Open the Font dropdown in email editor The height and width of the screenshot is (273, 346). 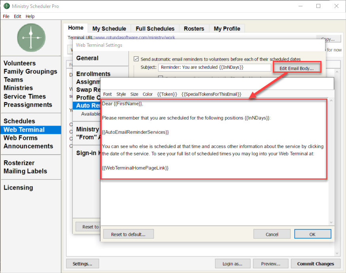pyautogui.click(x=108, y=94)
